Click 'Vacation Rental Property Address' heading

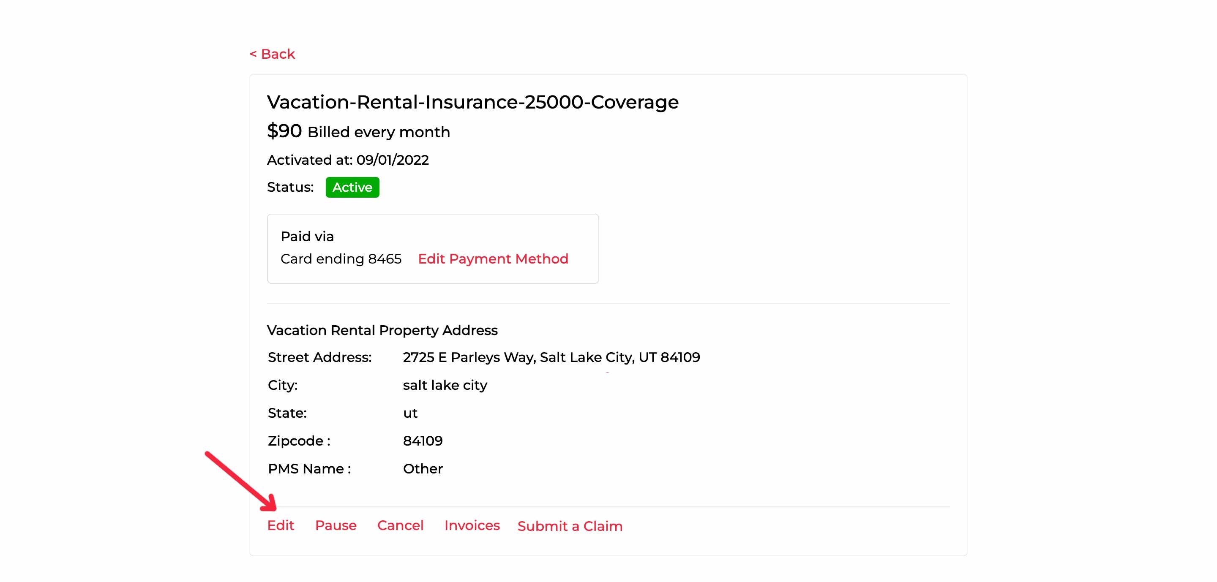tap(382, 330)
